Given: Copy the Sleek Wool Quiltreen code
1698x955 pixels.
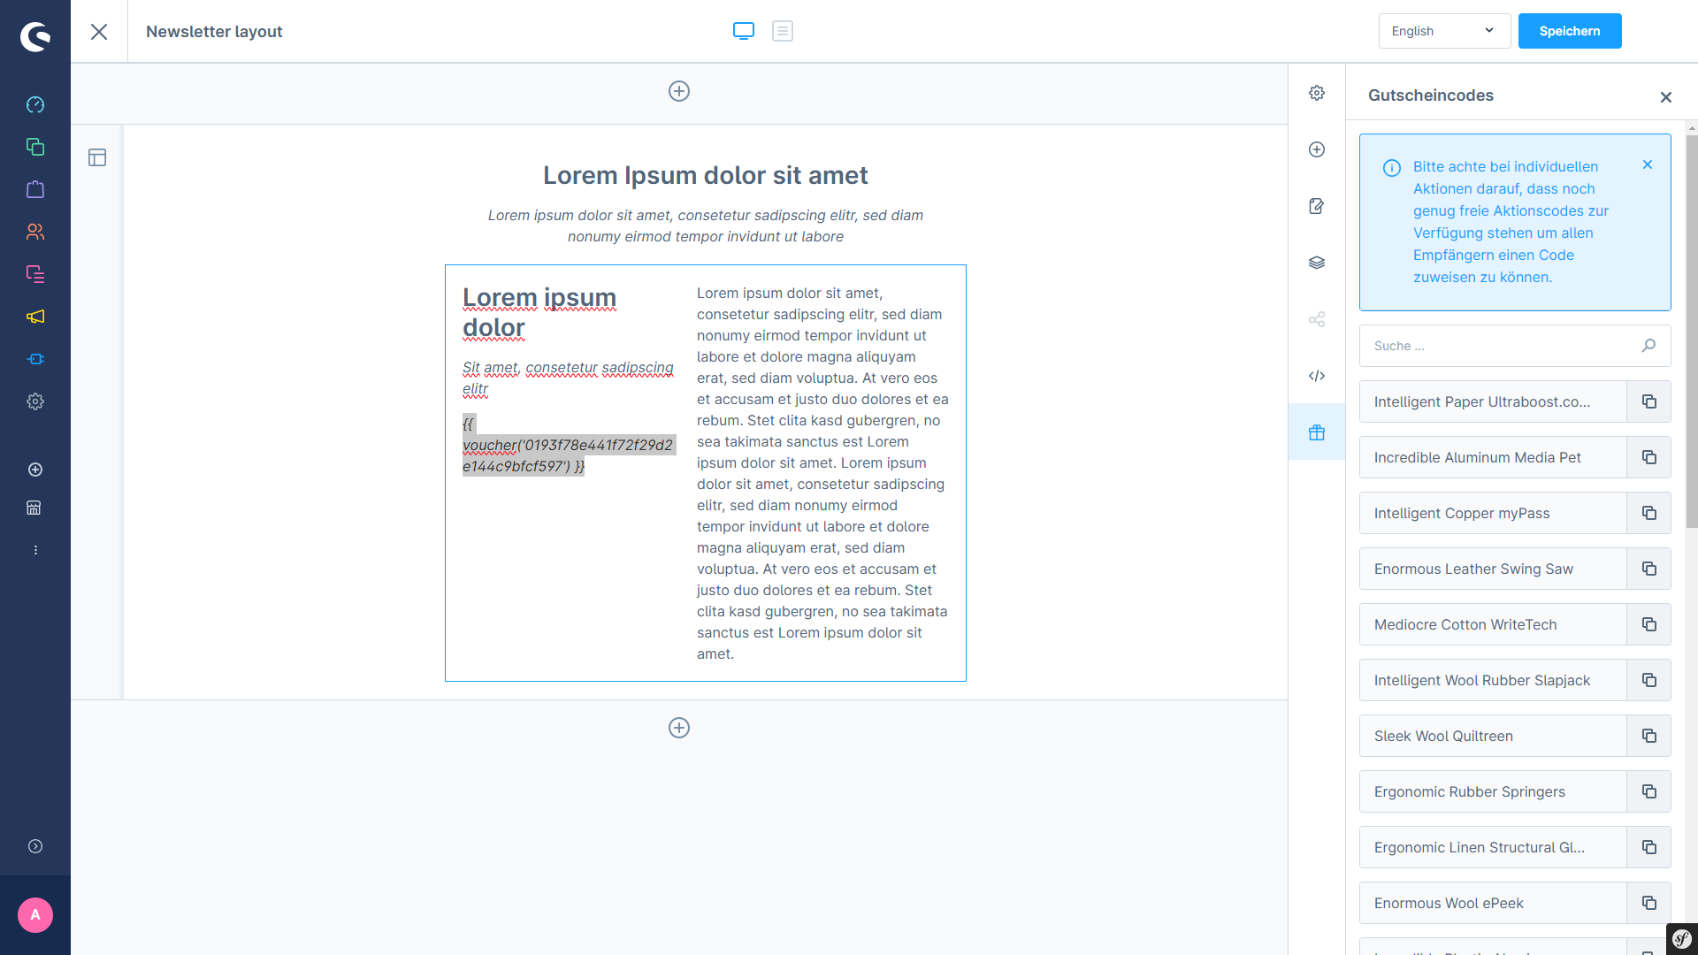Looking at the screenshot, I should [1648, 736].
